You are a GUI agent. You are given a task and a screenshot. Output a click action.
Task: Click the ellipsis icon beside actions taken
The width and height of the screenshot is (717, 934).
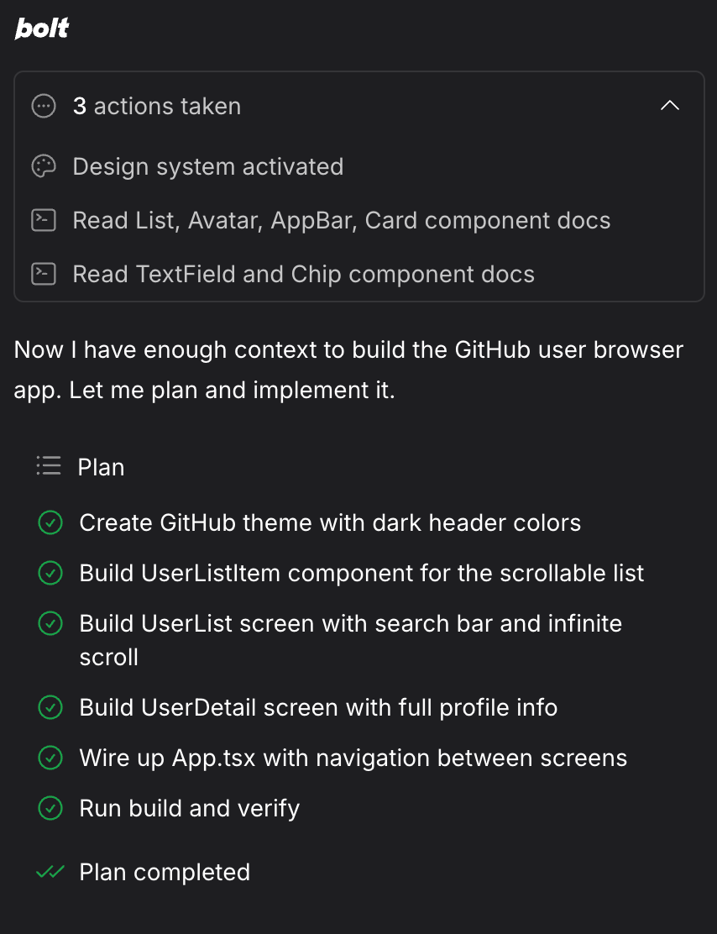click(44, 107)
